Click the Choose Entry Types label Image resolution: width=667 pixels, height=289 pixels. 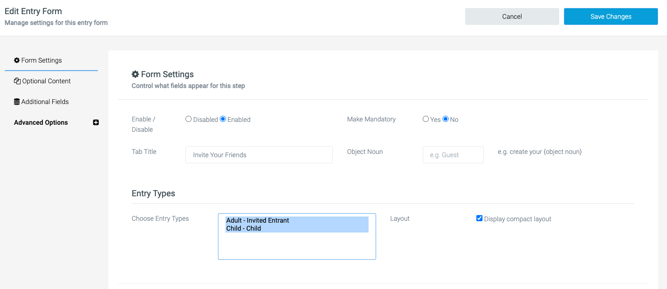pos(161,218)
